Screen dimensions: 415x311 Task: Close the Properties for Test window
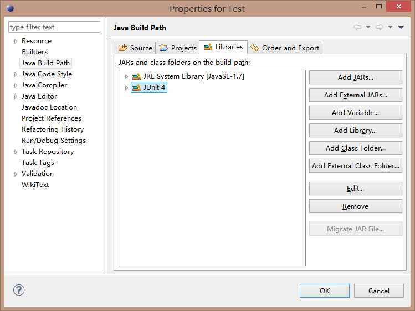coord(398,6)
